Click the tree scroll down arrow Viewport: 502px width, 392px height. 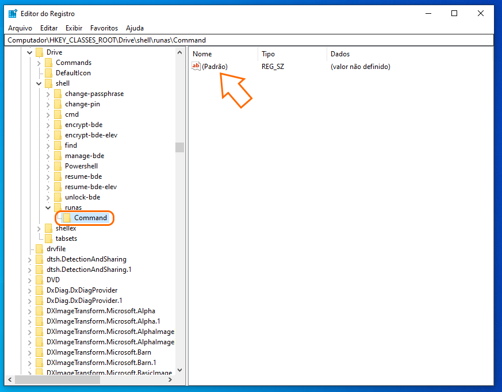[179, 370]
